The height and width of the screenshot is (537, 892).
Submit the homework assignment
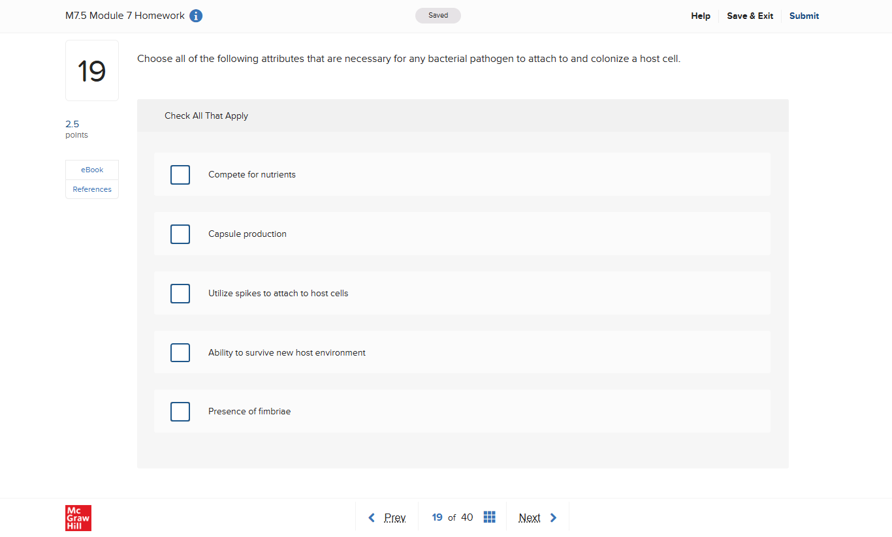(x=804, y=16)
